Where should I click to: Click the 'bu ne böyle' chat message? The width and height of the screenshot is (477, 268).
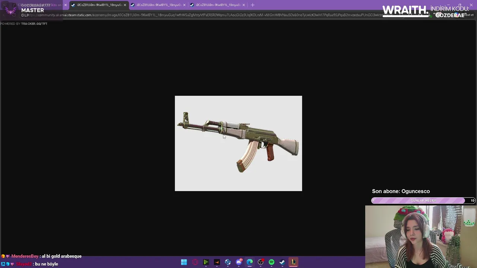[29, 264]
